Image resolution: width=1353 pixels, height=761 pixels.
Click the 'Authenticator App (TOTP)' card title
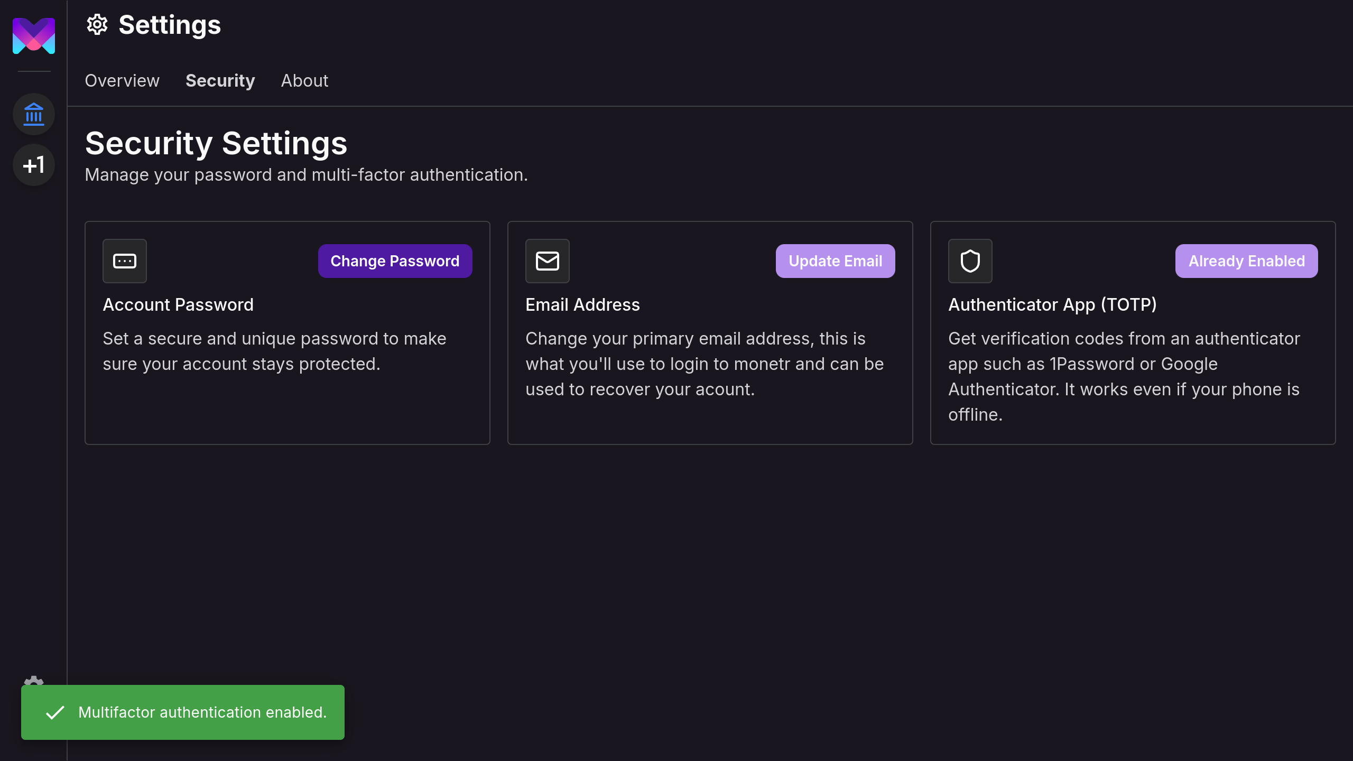1052,305
